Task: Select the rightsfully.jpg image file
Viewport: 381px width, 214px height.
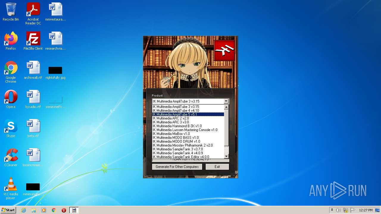Action: click(x=55, y=73)
